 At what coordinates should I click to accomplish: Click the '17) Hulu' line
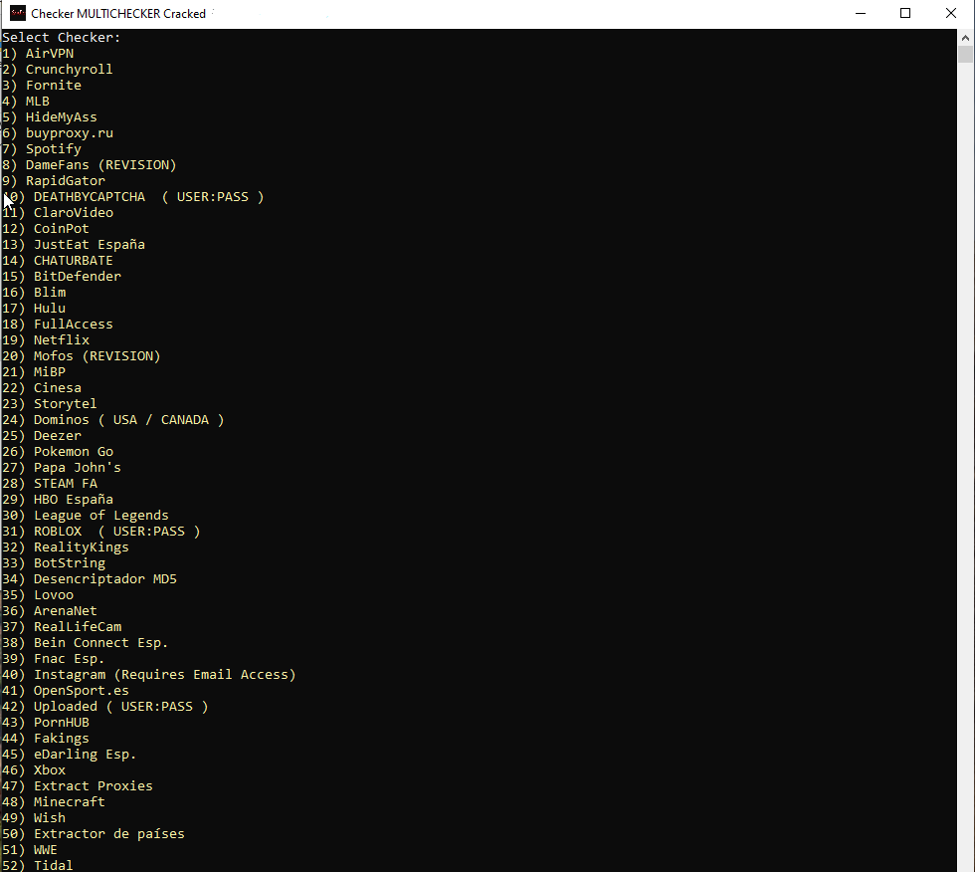click(x=34, y=308)
